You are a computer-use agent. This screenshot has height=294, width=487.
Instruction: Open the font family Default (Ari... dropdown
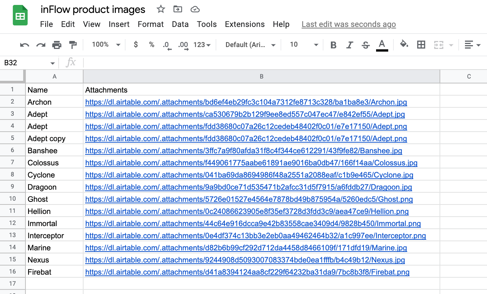pyautogui.click(x=250, y=45)
